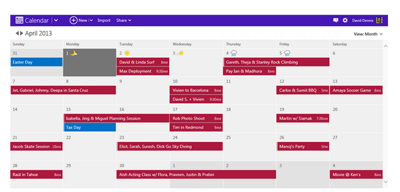Click the sun weather icon on Tuesday 2
Screen dimensions: 400x192
(127, 53)
